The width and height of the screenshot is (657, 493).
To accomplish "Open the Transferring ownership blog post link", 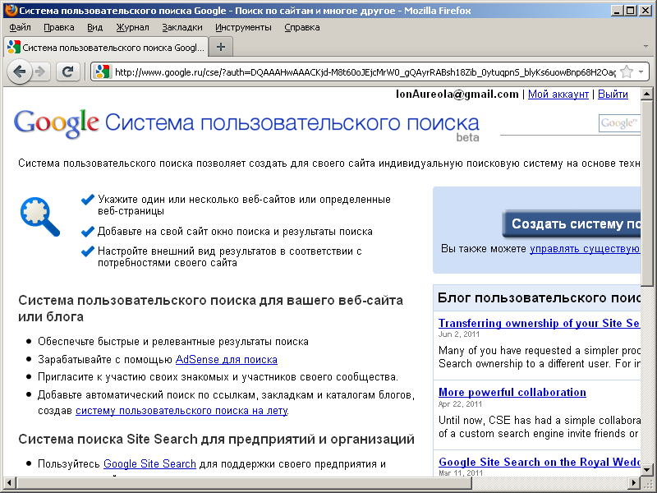I will [x=539, y=323].
